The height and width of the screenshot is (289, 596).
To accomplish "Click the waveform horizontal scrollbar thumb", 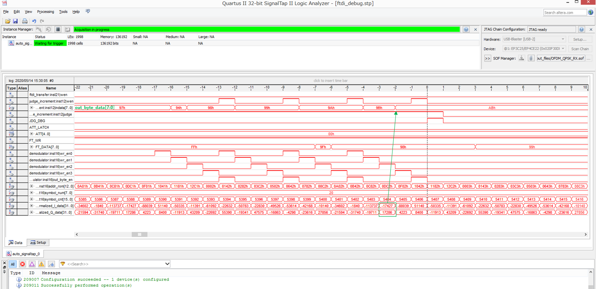I will (x=139, y=234).
